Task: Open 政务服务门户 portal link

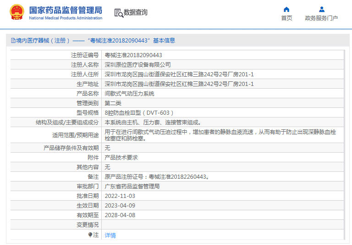Action: [x=321, y=18]
